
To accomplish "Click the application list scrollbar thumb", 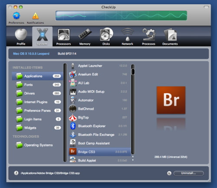I will [x=133, y=72].
